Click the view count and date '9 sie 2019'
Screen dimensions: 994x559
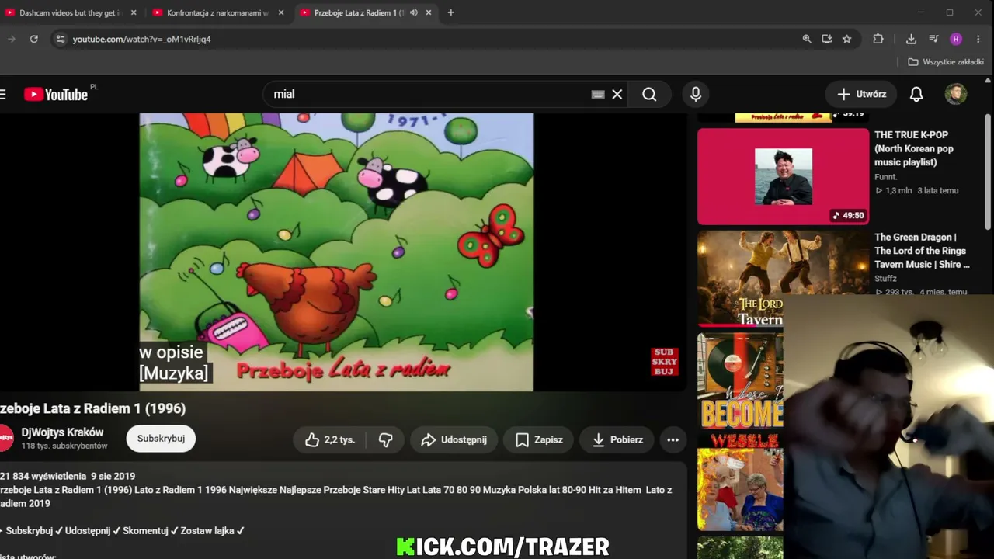(x=68, y=476)
